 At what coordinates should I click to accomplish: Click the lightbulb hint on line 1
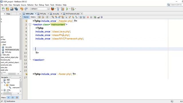click(26, 21)
